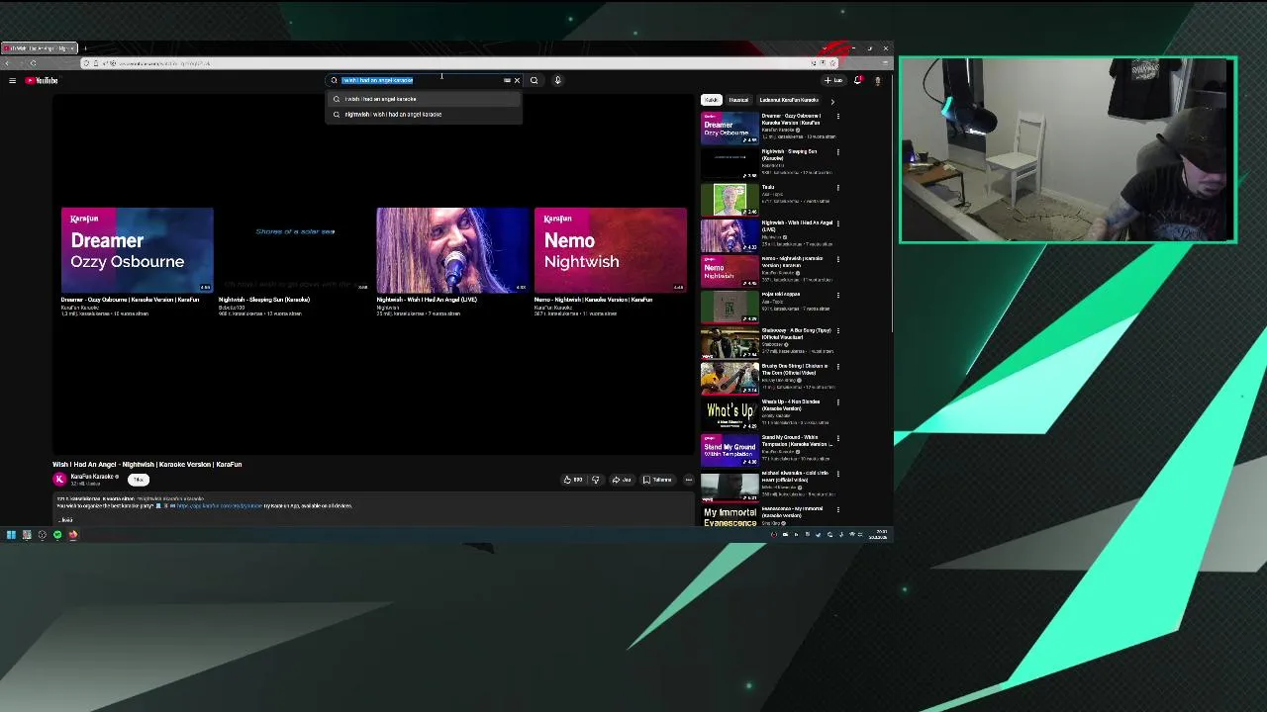The height and width of the screenshot is (712, 1267).
Task: Click the magnifier search button
Action: coord(534,80)
